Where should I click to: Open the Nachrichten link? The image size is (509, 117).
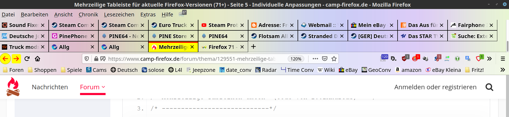click(x=50, y=87)
